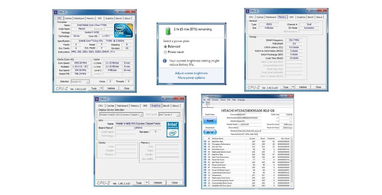The image size is (382, 195).
Task: Click the CrystalDiskInfo title bar icon
Action: (x=204, y=96)
